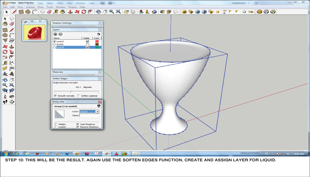The height and width of the screenshot is (177, 310).
Task: Select the Rectangle tool in top toolbar
Action: [x=21, y=12]
